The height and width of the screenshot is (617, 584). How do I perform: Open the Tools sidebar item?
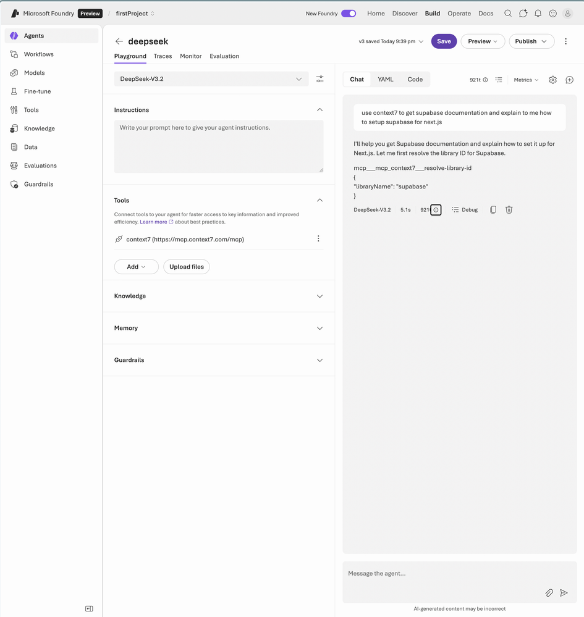(x=51, y=110)
